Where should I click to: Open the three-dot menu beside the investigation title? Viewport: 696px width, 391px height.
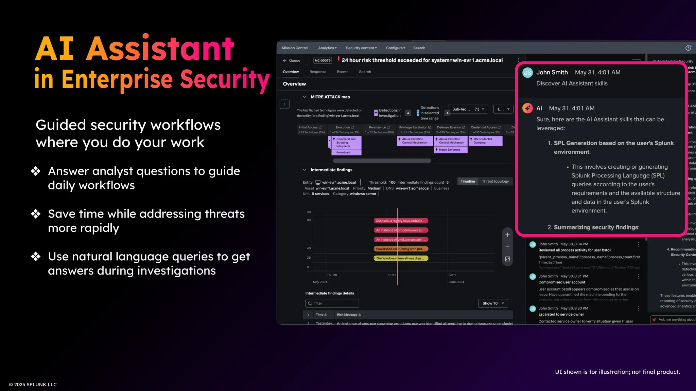pos(518,60)
